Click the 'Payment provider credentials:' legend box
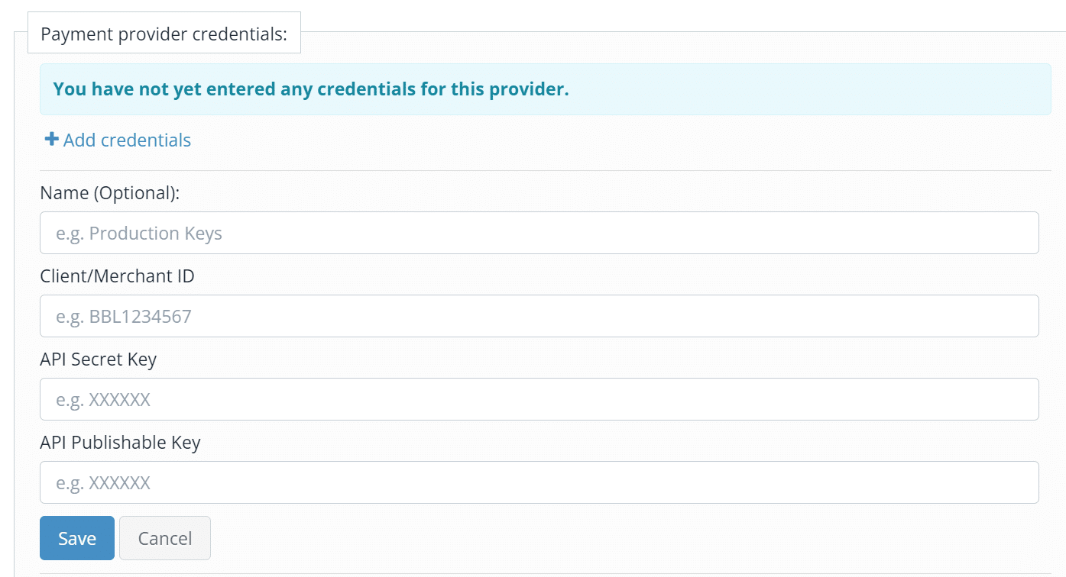 click(x=164, y=35)
